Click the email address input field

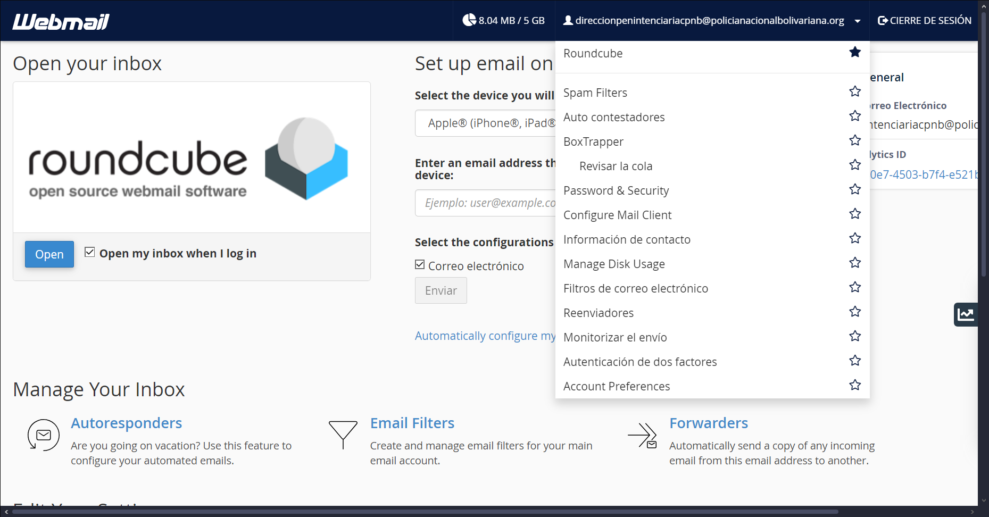(x=485, y=203)
